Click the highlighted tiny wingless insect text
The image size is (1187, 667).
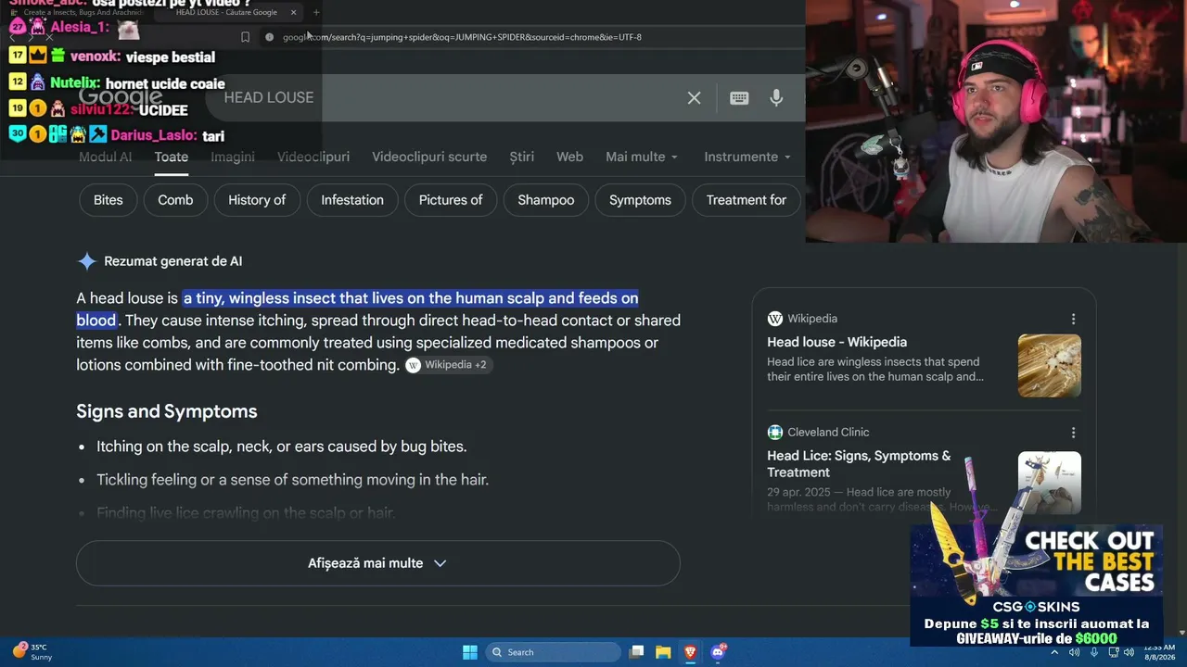(410, 298)
